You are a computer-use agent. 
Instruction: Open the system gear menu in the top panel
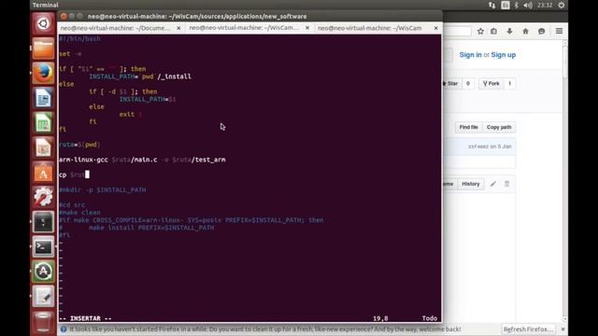(562, 5)
